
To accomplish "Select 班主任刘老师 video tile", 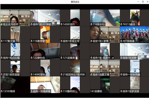I will click(x=15, y=18).
